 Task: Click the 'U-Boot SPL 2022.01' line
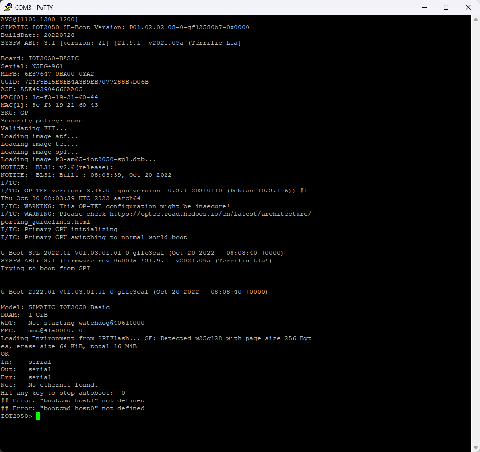click(x=142, y=253)
